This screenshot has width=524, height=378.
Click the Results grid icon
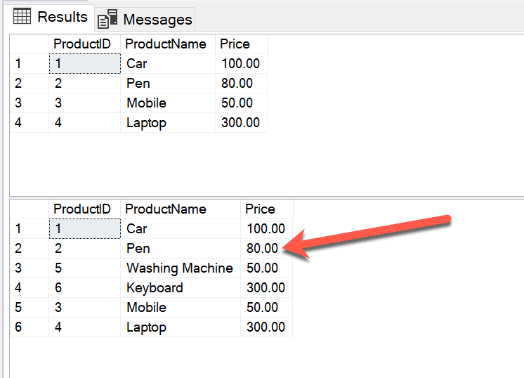[22, 17]
